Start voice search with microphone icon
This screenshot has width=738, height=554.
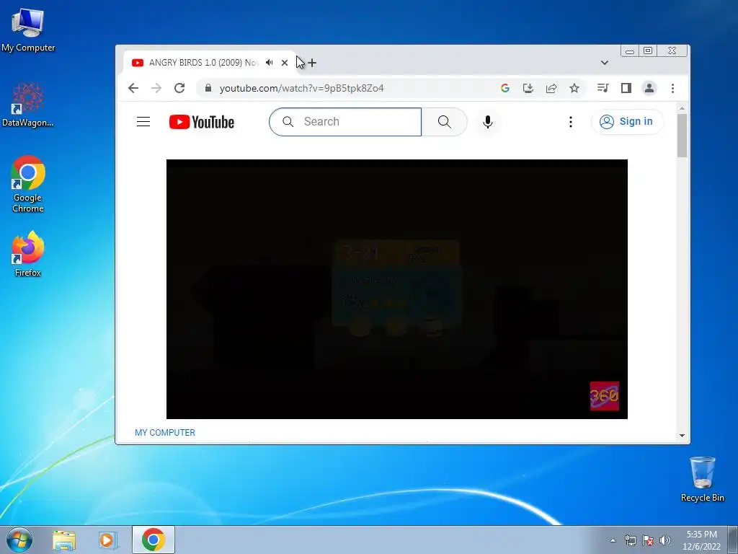point(488,122)
